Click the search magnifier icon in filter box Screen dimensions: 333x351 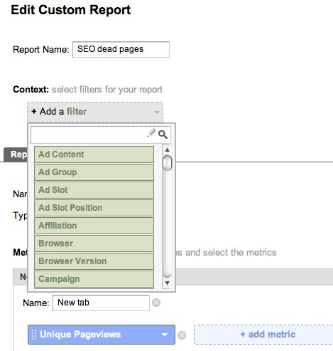click(163, 135)
